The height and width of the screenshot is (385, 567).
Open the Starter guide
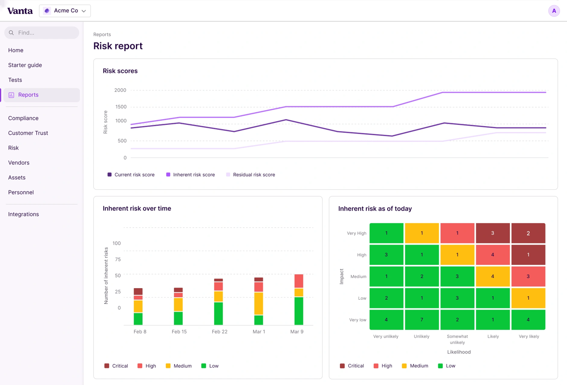tap(25, 65)
